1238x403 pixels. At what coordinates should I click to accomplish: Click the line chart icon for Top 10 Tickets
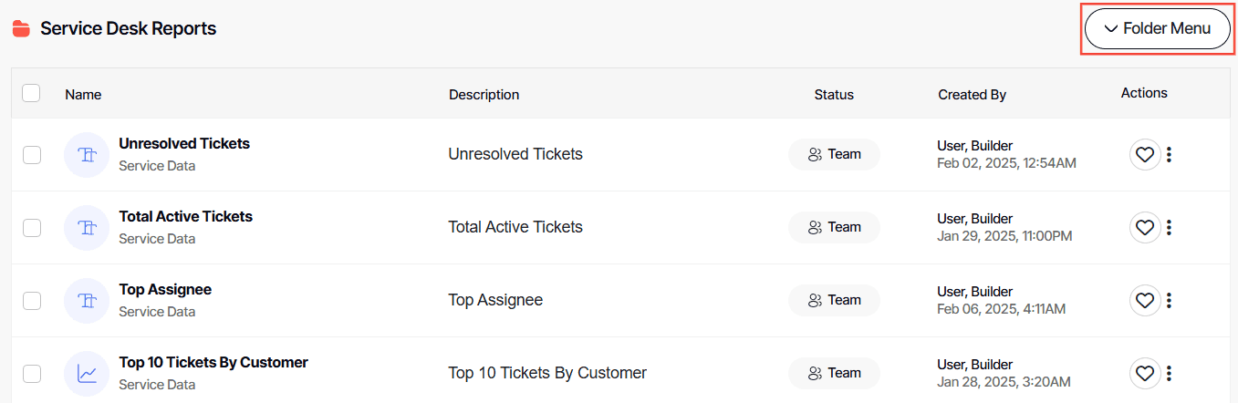click(x=87, y=373)
